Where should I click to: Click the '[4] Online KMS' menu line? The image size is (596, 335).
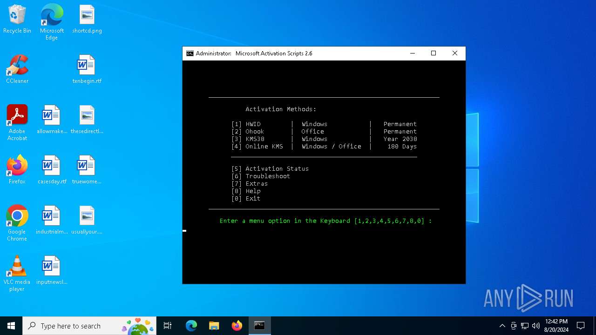pos(324,147)
